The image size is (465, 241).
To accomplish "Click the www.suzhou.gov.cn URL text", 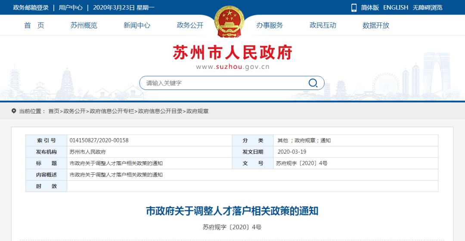I will [x=233, y=67].
